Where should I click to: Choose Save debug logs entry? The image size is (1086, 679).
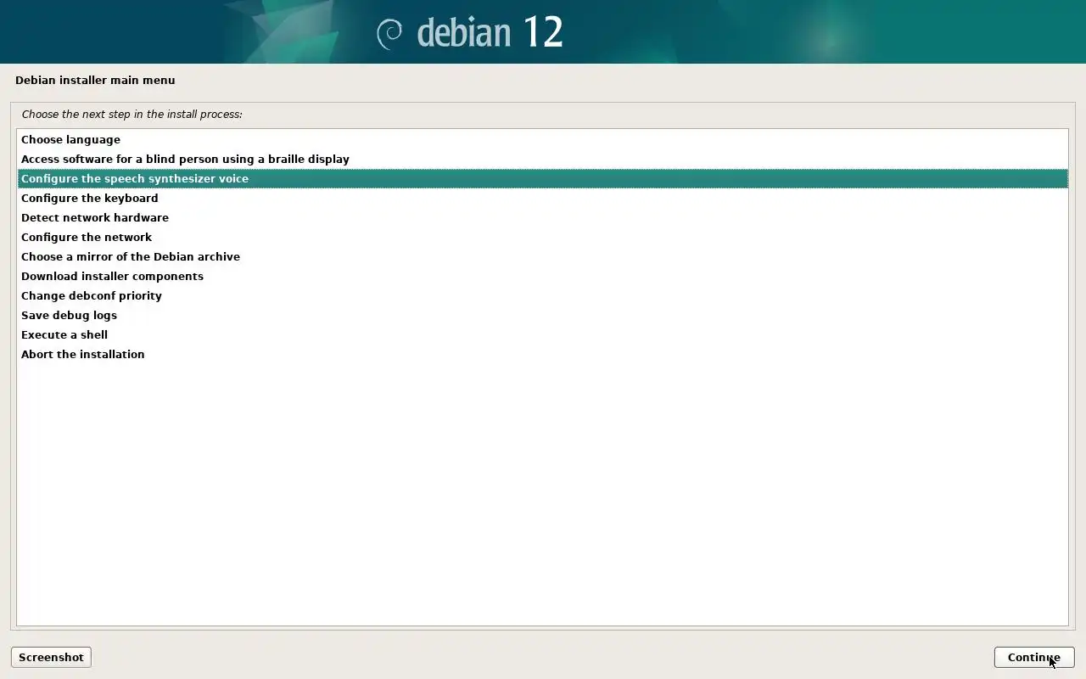(x=542, y=315)
